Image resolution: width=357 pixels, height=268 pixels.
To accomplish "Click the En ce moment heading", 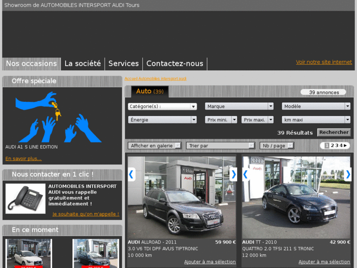I will (x=35, y=230).
